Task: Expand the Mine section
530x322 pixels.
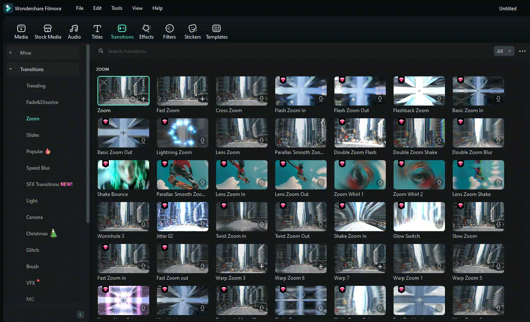Action: 11,53
